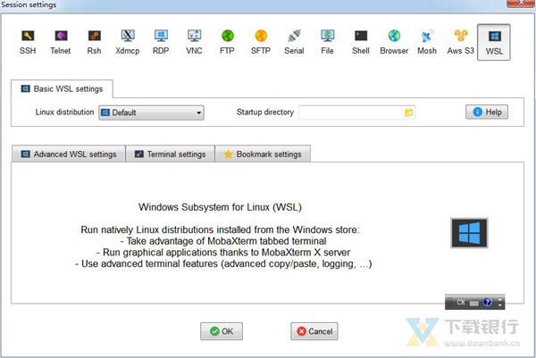Click the 'Windows Subsystem for Linux (WSL)' heading
This screenshot has width=536, height=358.
[220, 207]
